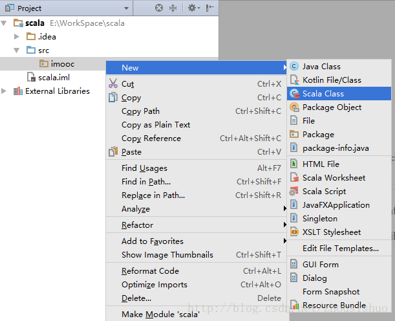
Task: Click the JavaFXApplication icon
Action: point(294,205)
